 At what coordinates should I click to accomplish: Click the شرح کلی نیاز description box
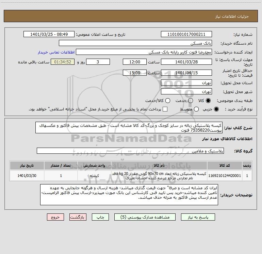(129, 128)
